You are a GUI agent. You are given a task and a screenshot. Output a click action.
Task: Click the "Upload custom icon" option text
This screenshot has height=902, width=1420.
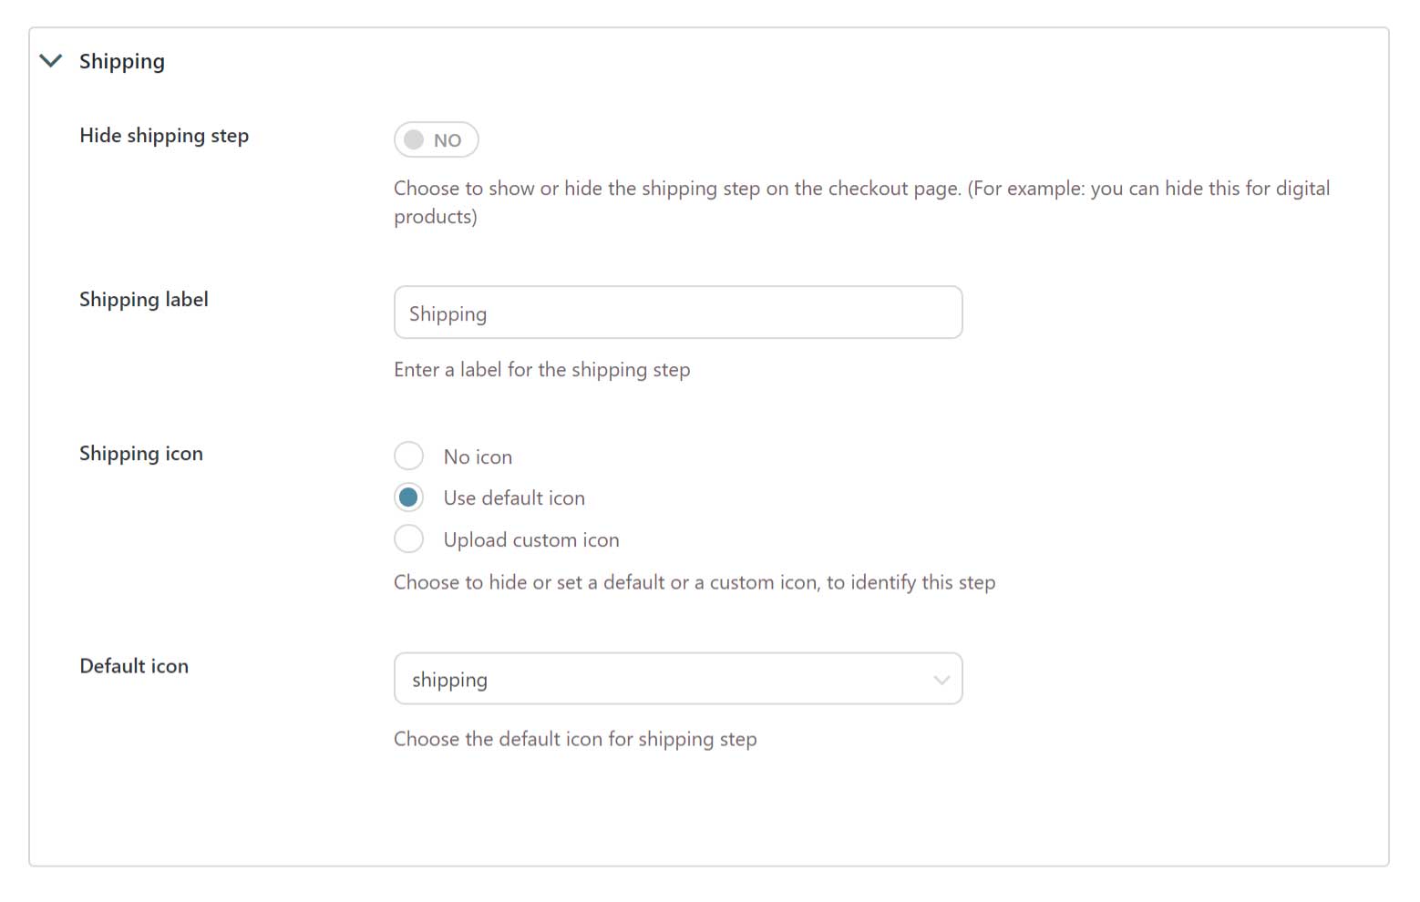coord(531,540)
